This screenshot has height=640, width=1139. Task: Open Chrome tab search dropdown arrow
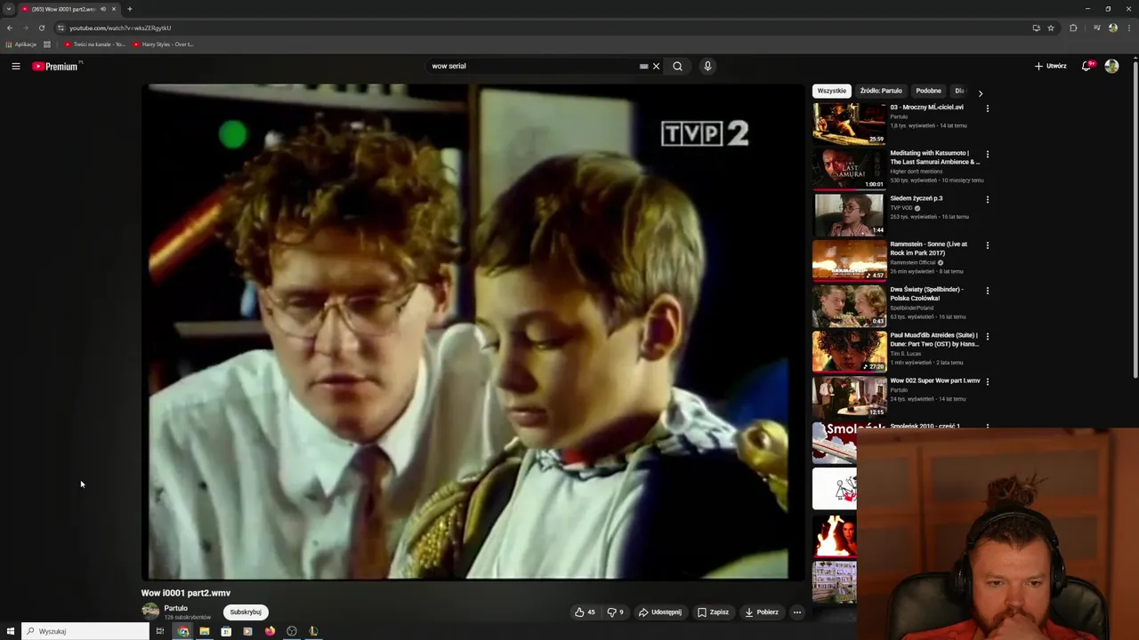coord(9,9)
